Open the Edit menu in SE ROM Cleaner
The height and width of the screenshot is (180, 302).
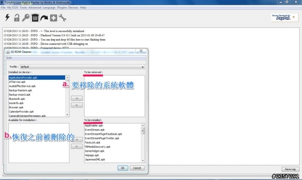click(9, 57)
